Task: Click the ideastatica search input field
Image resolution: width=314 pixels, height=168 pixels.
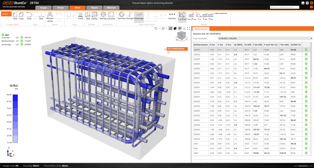Action: (284, 7)
